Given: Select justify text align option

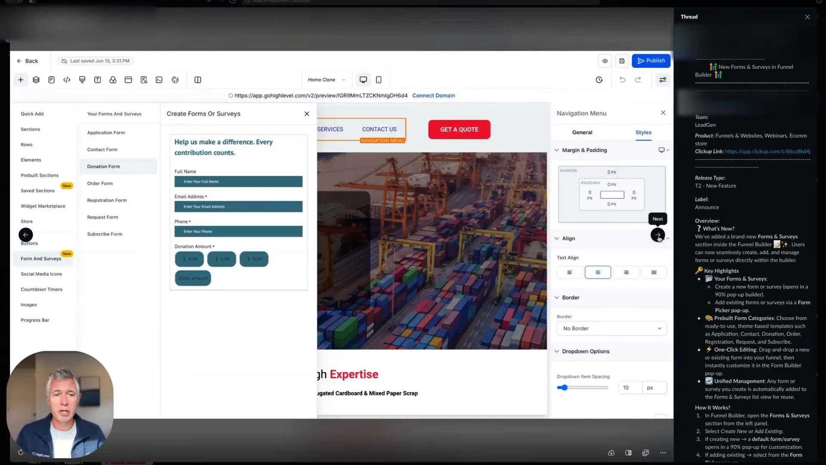Looking at the screenshot, I should point(654,272).
